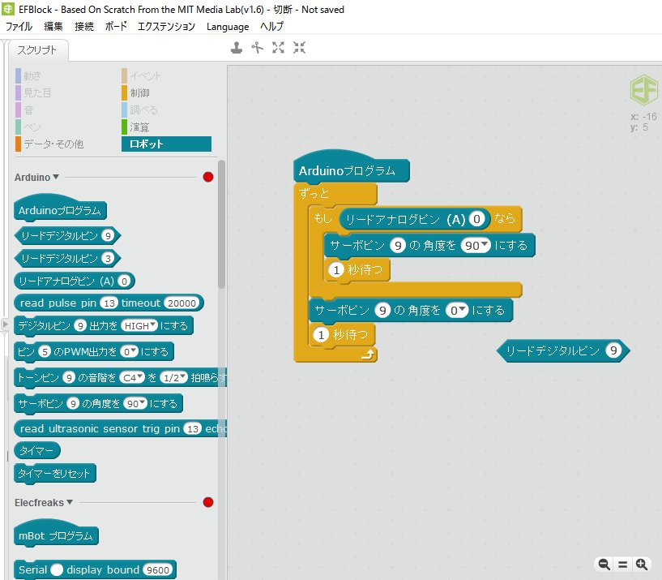Screen dimensions: 662x580
Task: Open the 編集 menu
Action: (53, 26)
